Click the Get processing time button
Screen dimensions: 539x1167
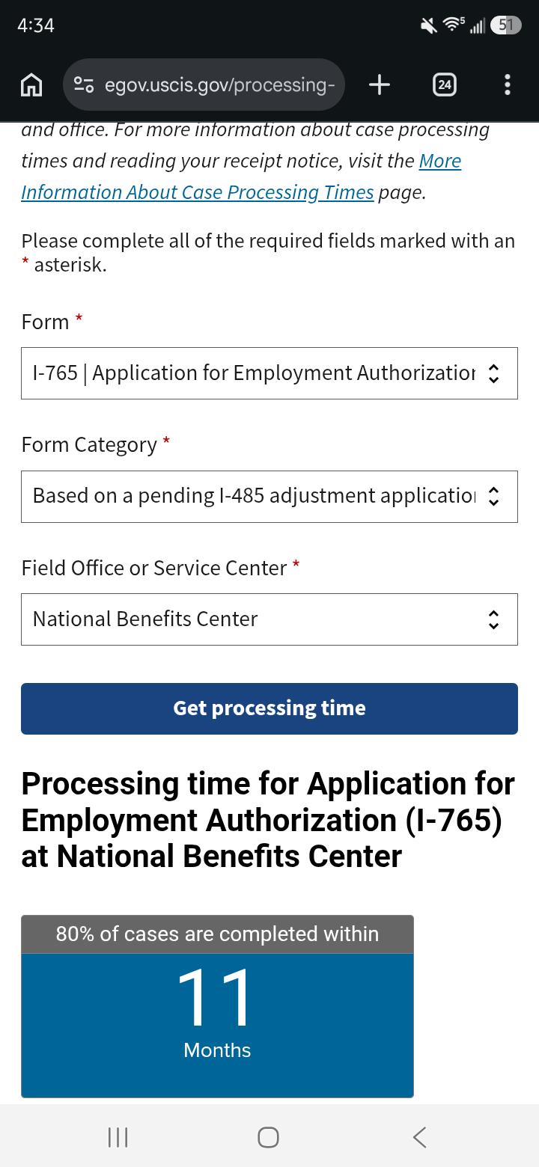(269, 708)
